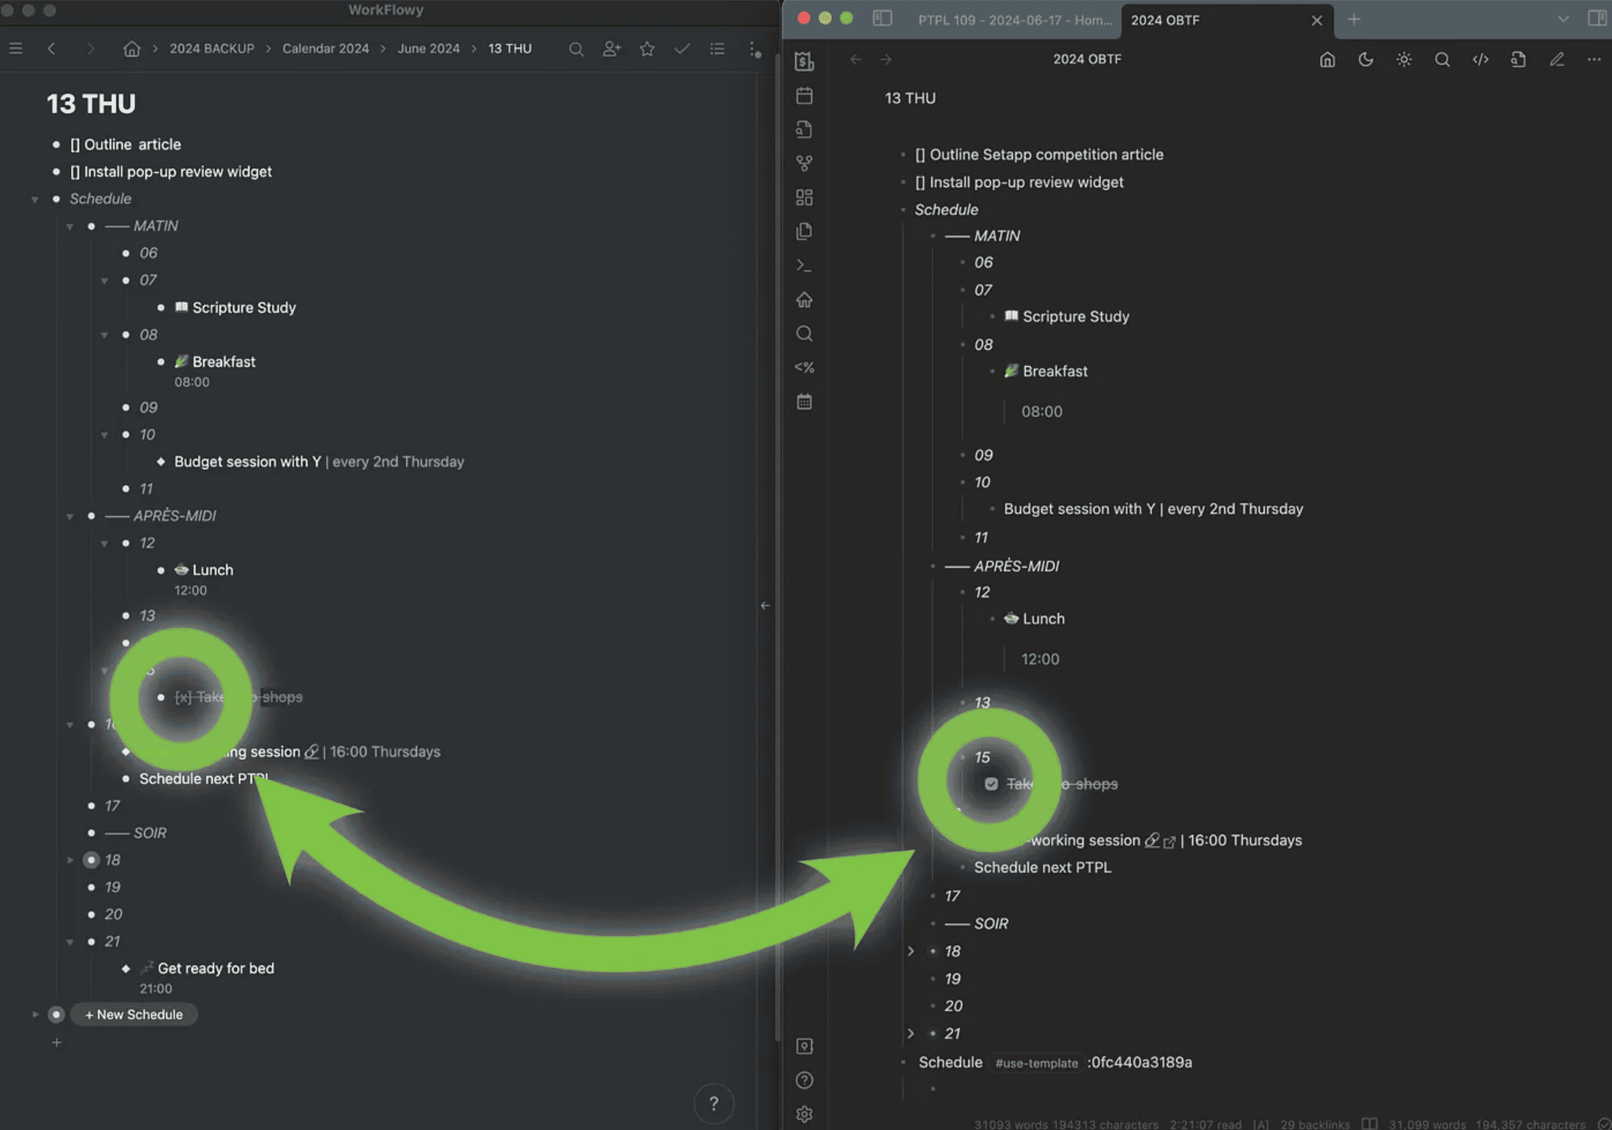
Task: Click the edit pencil icon in OBTF toolbar
Action: pyautogui.click(x=1556, y=60)
